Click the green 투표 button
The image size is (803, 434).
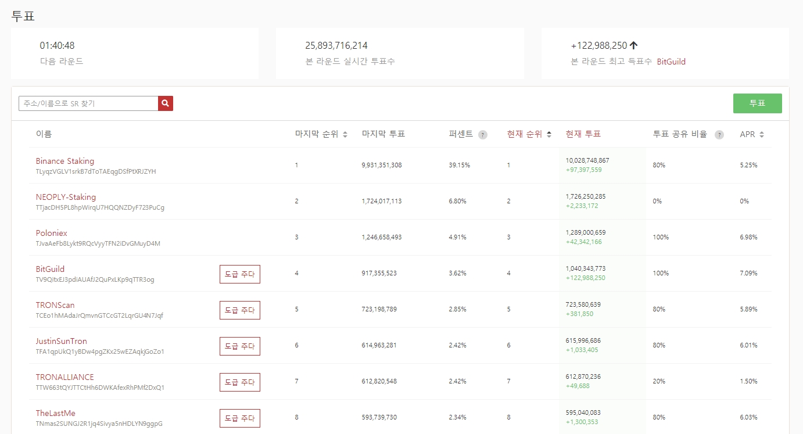pos(757,103)
